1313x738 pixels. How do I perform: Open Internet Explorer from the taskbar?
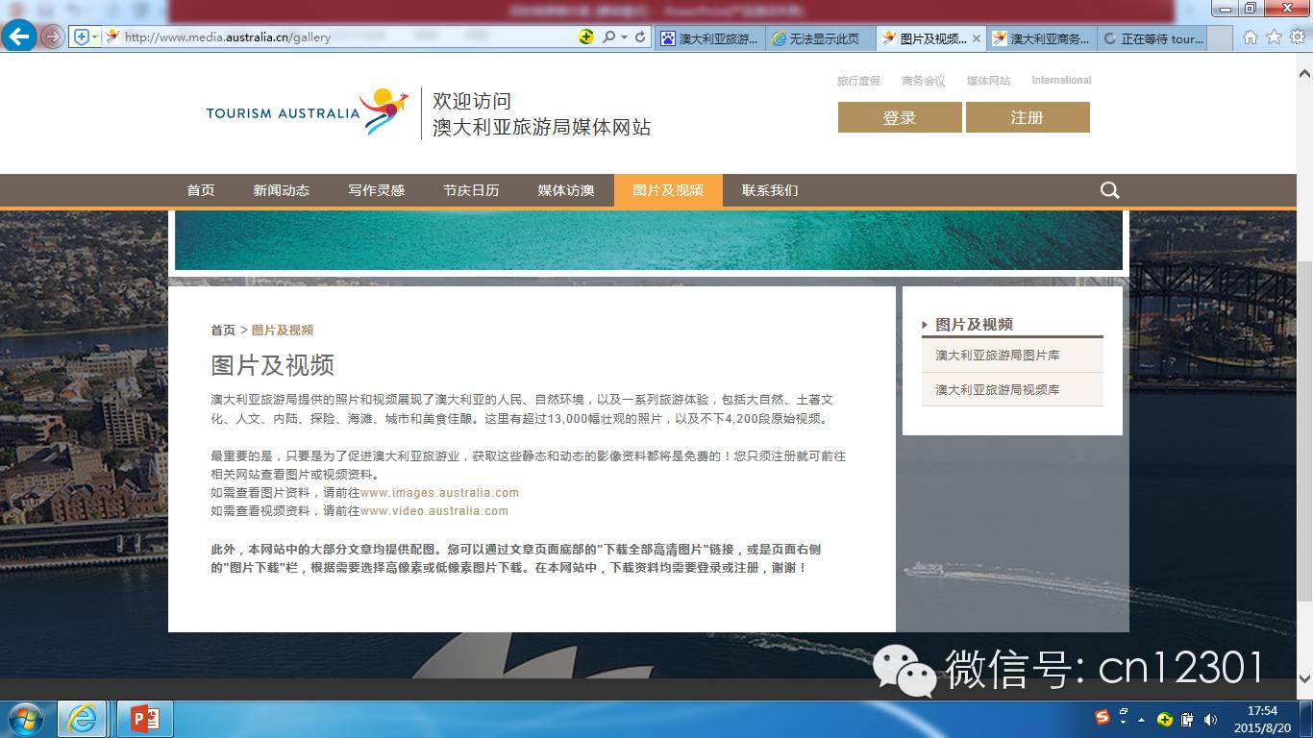click(82, 719)
